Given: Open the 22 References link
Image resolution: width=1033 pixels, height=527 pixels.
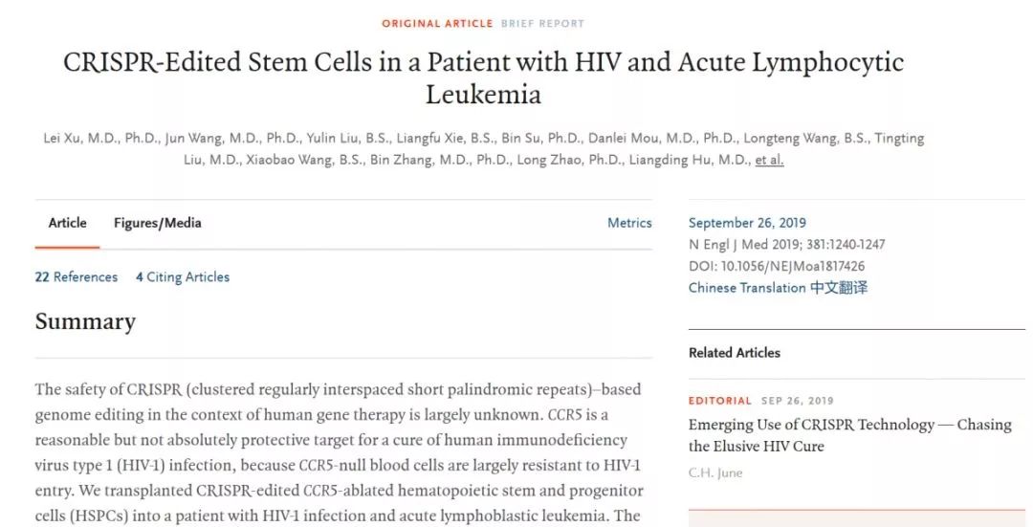Looking at the screenshot, I should point(77,277).
